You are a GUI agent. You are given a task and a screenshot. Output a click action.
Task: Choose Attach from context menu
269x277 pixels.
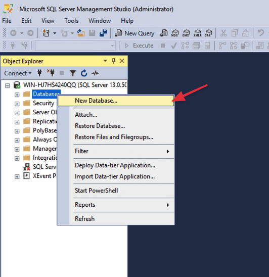coord(116,115)
